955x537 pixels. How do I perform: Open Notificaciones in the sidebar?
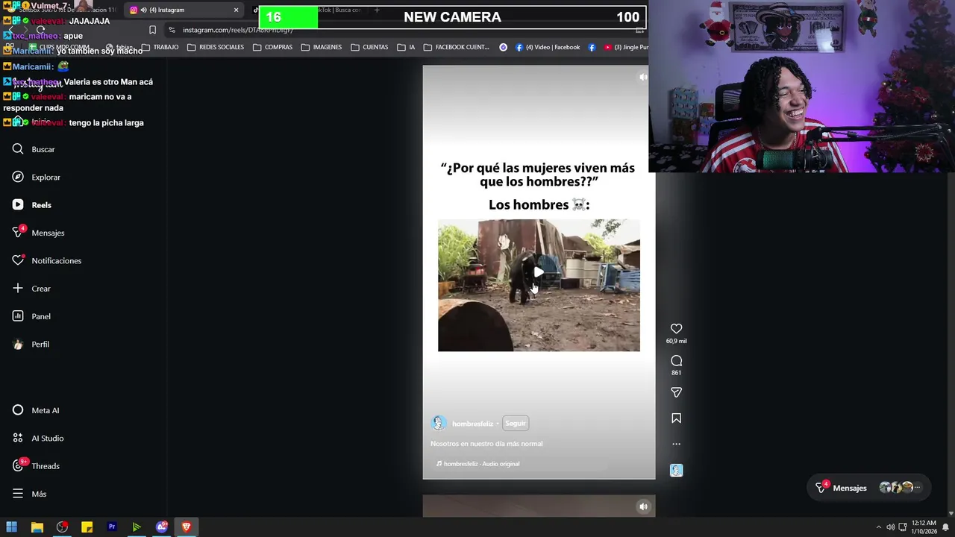tap(46, 260)
